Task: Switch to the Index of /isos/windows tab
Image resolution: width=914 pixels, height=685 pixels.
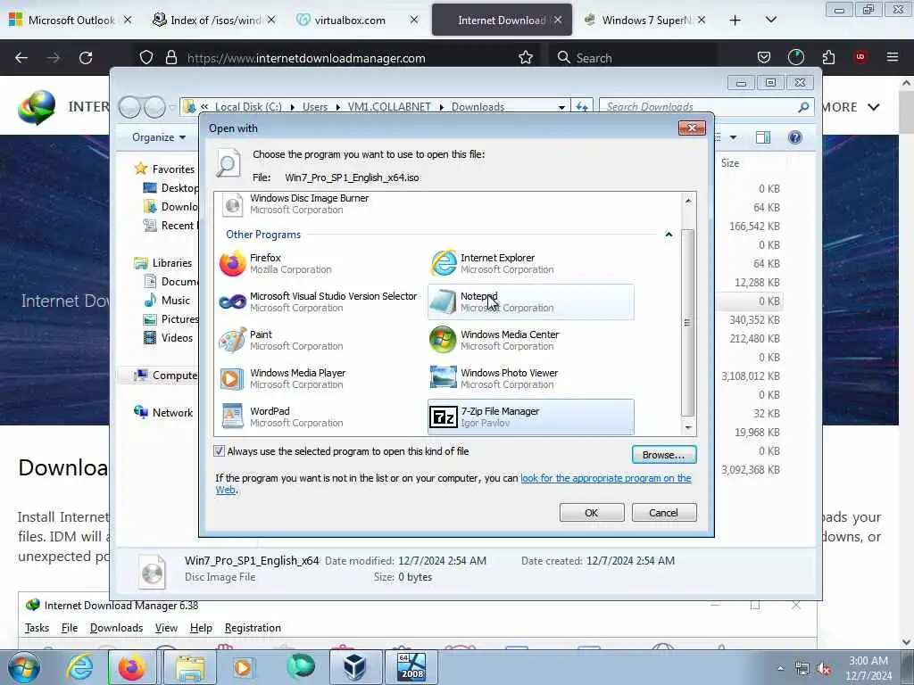Action: pyautogui.click(x=214, y=21)
